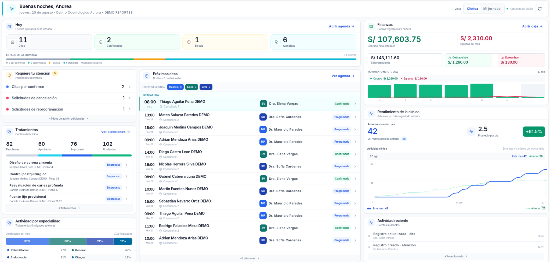Open chevron for Diseño de corona zirconia
Screen dimensions: 550x262
click(x=126, y=165)
